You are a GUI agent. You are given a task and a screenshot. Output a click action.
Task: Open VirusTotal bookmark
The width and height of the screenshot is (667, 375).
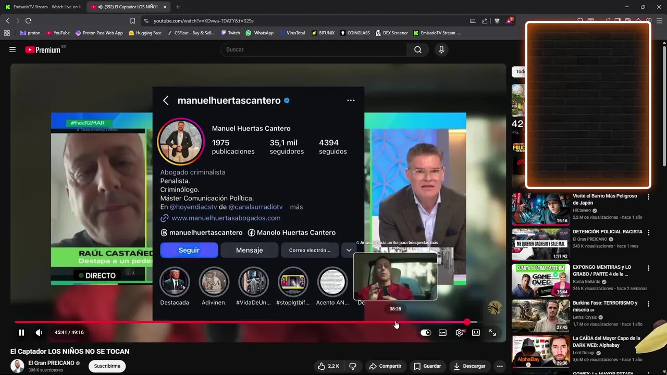pyautogui.click(x=292, y=33)
